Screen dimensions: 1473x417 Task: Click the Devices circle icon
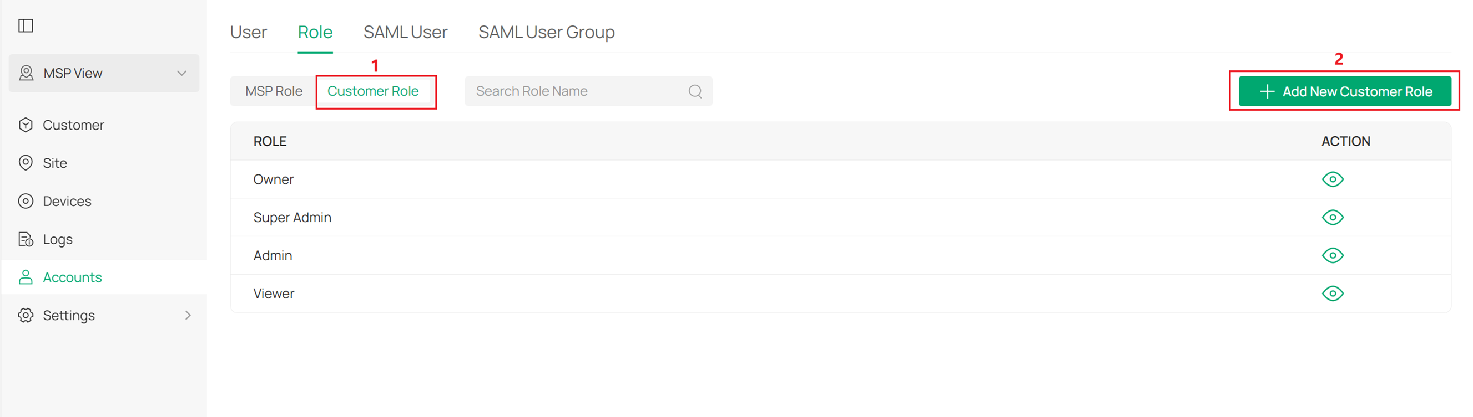(x=26, y=202)
